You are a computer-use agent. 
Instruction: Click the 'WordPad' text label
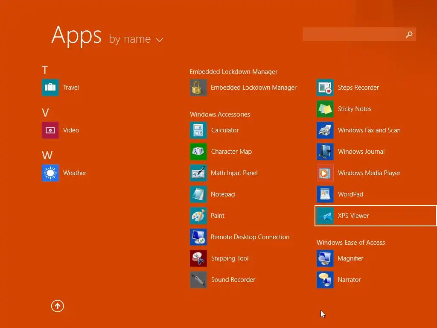coord(350,194)
